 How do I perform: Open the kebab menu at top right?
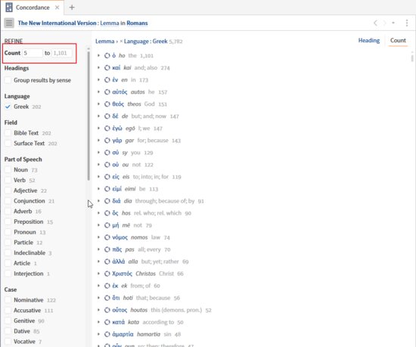[x=406, y=23]
